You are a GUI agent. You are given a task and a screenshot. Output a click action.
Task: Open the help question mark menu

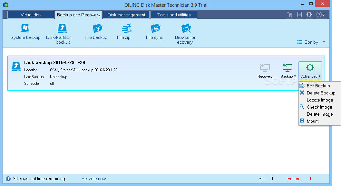point(320,14)
